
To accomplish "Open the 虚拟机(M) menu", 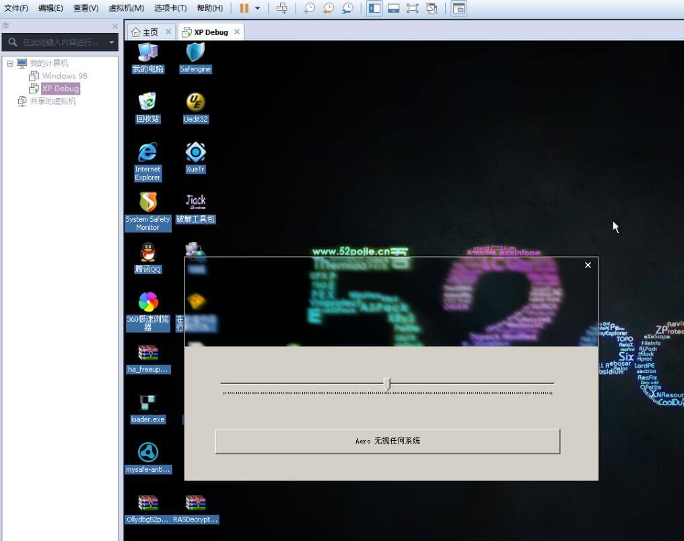I will (126, 8).
